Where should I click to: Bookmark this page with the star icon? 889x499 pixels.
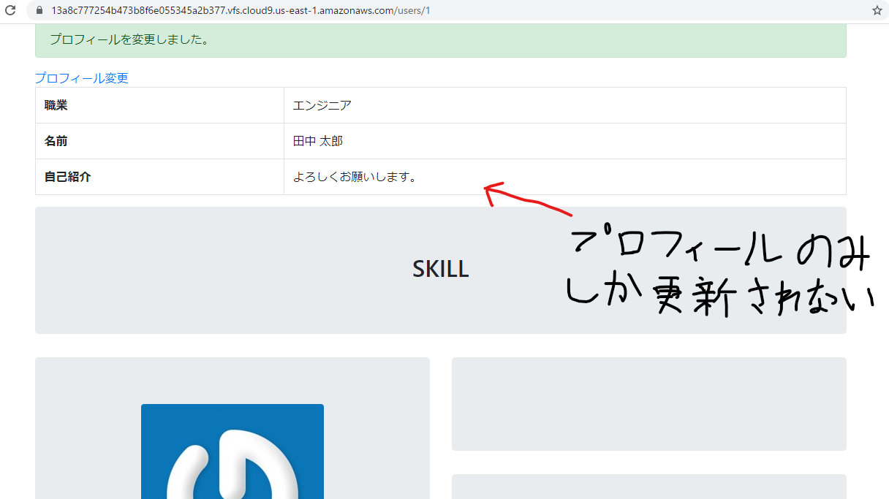point(877,10)
